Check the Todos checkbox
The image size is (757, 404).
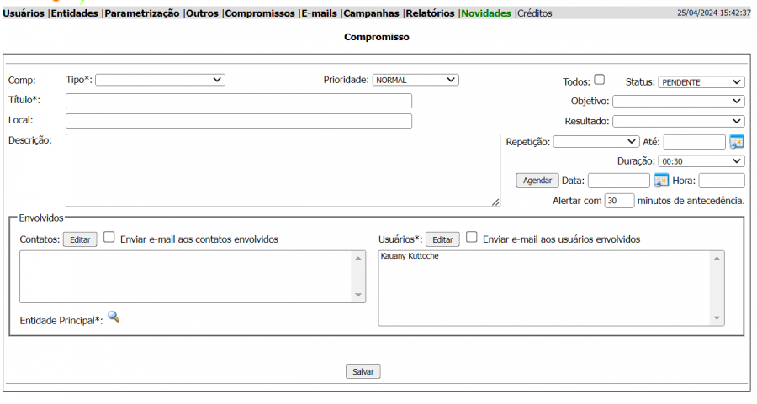click(x=599, y=81)
